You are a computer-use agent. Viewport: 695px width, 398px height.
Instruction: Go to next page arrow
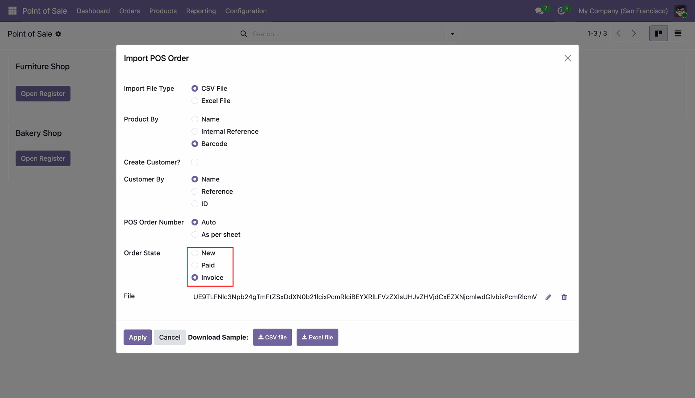(x=634, y=33)
